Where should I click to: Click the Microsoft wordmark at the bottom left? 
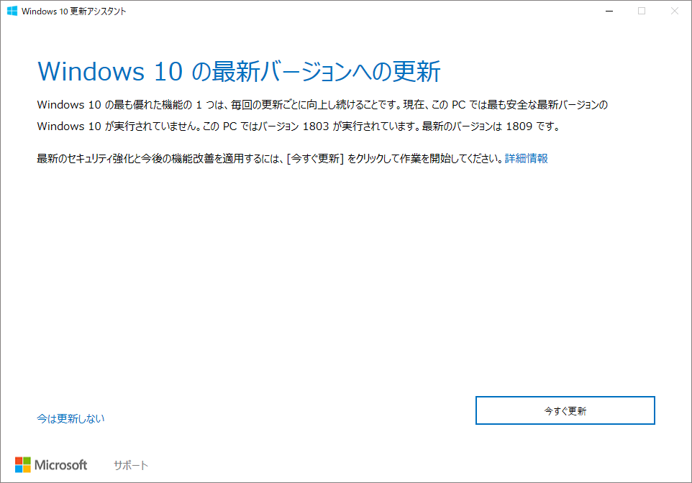point(63,464)
